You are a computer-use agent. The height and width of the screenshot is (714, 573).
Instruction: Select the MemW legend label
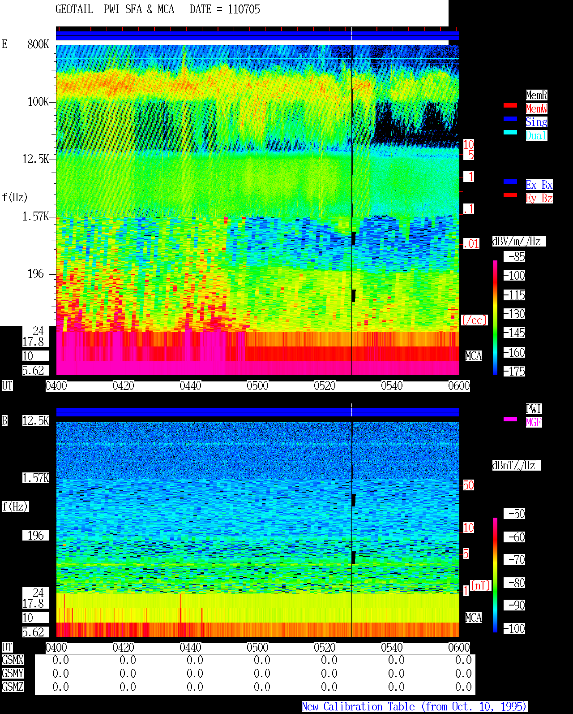536,108
